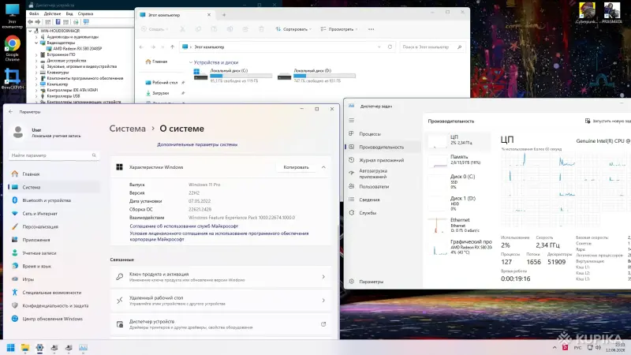Image resolution: width=631 pixels, height=355 pixels.
Task: Click the volume icon in system tray
Action: (x=598, y=347)
